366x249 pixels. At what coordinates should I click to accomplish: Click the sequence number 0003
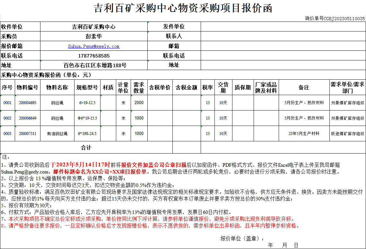pos(7,134)
